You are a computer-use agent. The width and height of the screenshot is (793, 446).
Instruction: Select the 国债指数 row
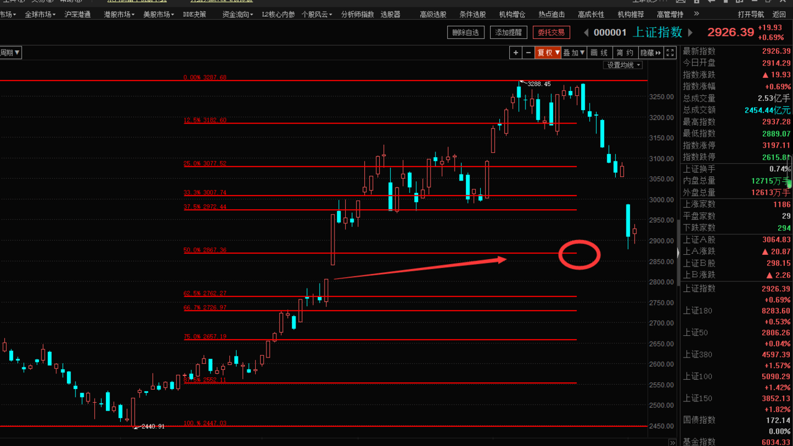(737, 420)
